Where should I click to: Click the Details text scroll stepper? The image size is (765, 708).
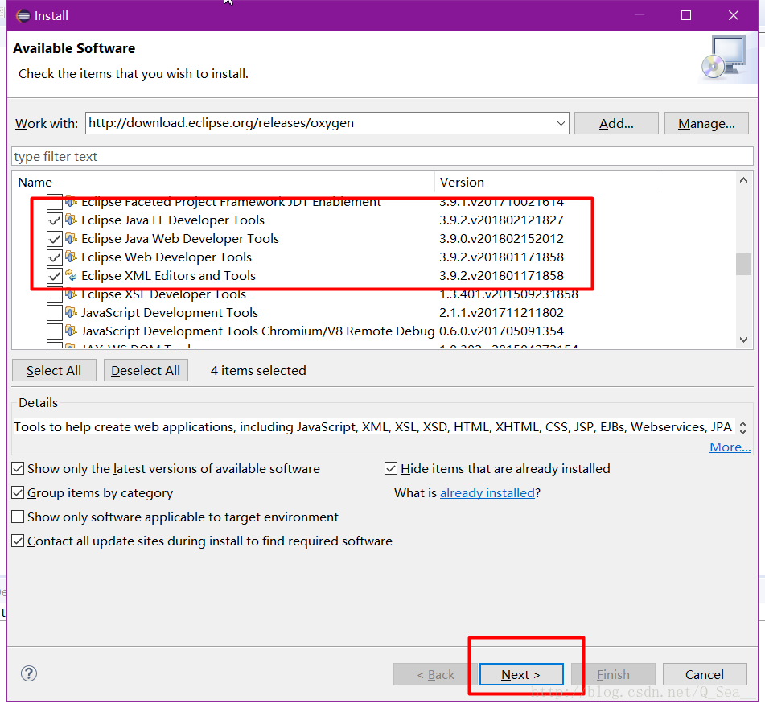click(x=743, y=428)
